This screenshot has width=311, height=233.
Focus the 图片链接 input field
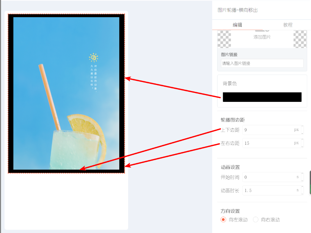point(262,63)
